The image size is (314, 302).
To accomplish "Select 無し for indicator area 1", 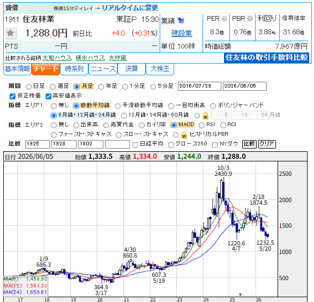I will click(x=54, y=106).
